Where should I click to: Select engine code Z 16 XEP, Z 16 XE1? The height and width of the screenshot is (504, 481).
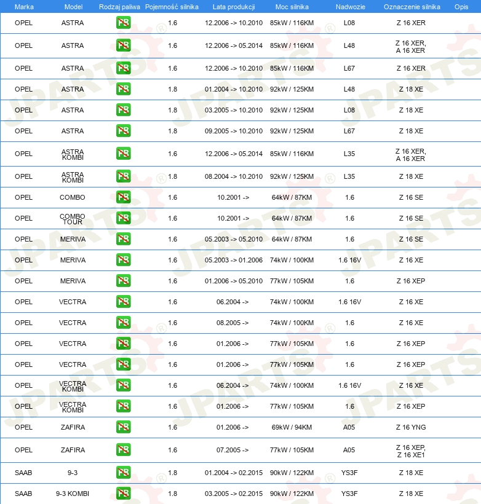pos(411,451)
